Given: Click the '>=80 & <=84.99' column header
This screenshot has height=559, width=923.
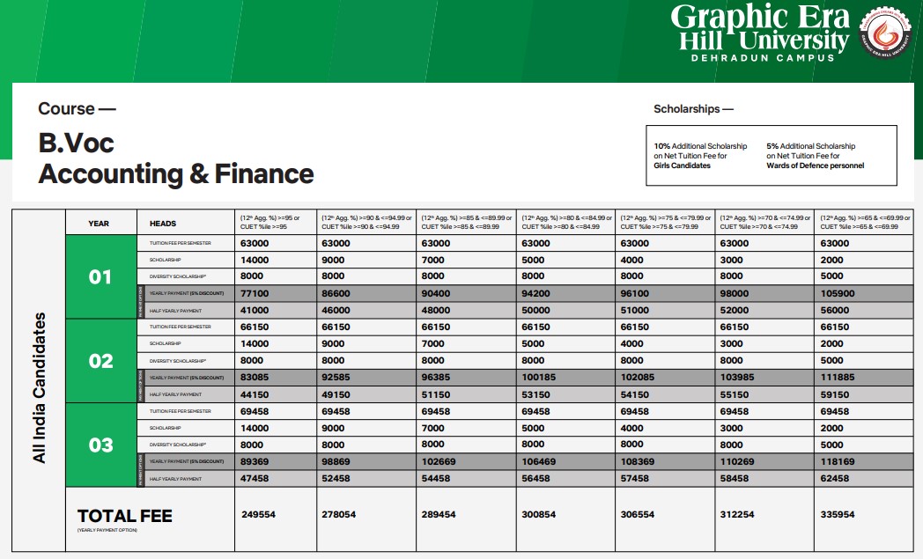Looking at the screenshot, I should [x=565, y=223].
